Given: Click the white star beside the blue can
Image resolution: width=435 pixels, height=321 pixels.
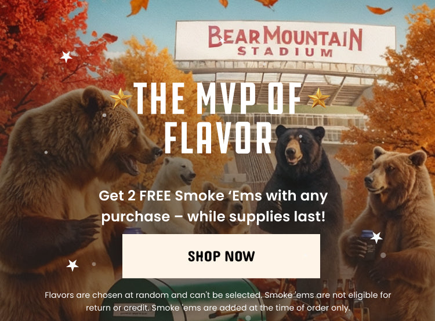Looking at the screenshot, I should (x=376, y=238).
